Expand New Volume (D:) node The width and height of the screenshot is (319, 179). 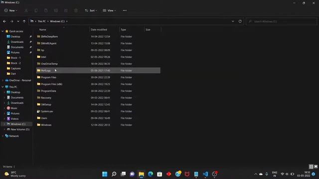point(4,129)
